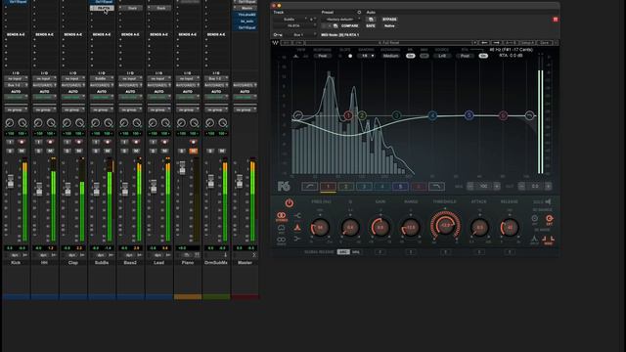Select the low-pass filter node on EQ graph
This screenshot has width=626, height=352.
tap(529, 115)
